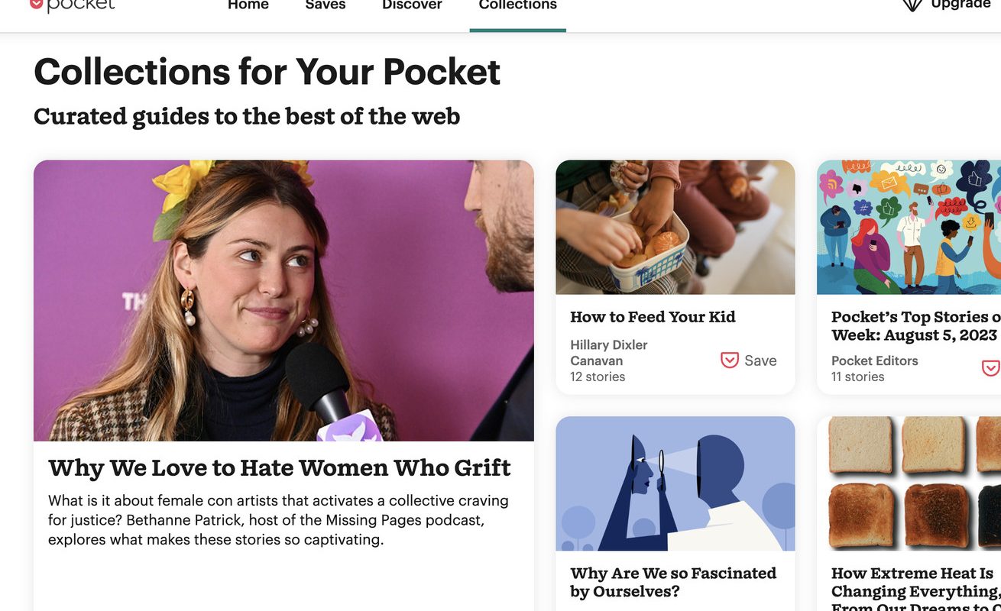Open the Home tab
The width and height of the screenshot is (1001, 611).
click(x=248, y=5)
